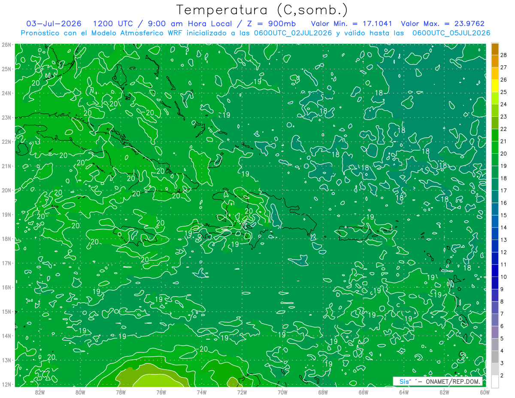Click legend swatch between 25 and 26

pos(495,86)
